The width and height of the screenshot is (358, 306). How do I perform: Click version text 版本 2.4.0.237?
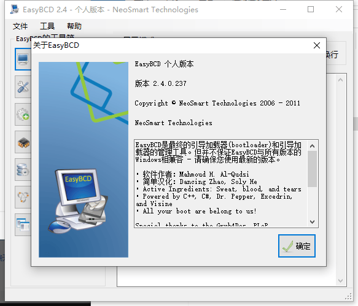(160, 83)
